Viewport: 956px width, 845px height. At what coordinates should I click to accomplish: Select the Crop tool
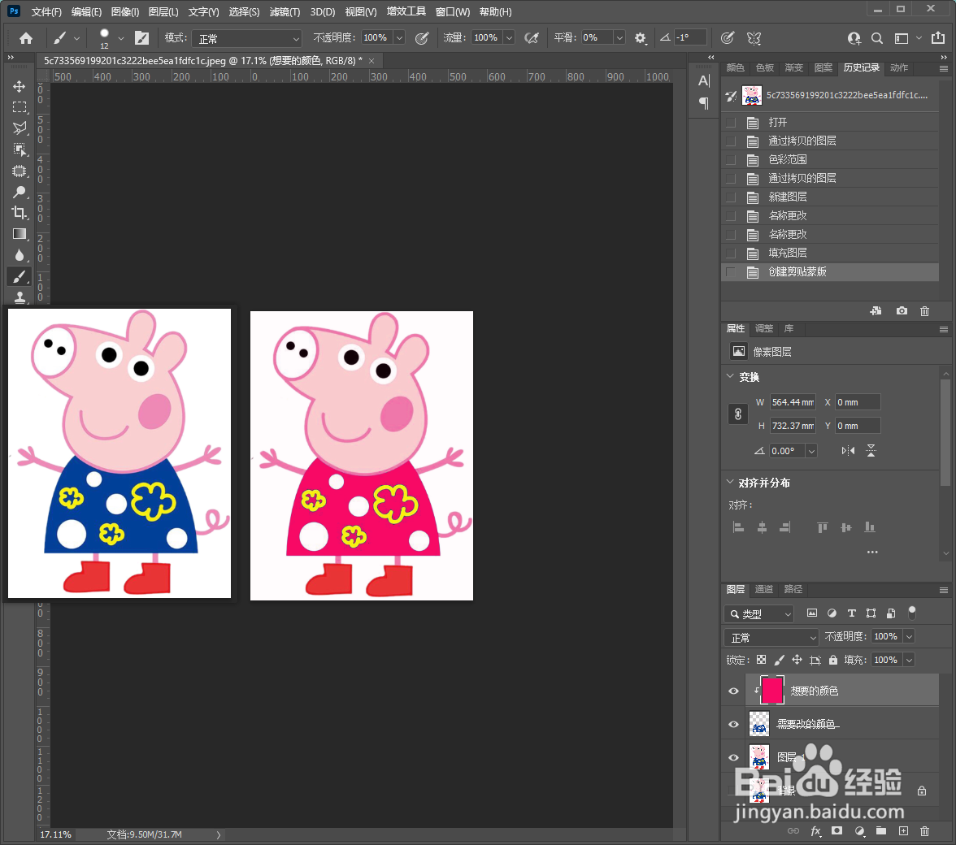pos(20,213)
